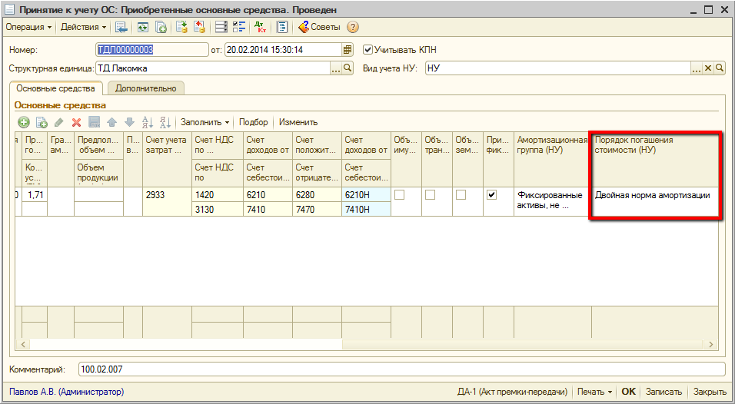Clear the Вид учета НУ field
Viewport: 735px width, 404px height.
pyautogui.click(x=709, y=68)
